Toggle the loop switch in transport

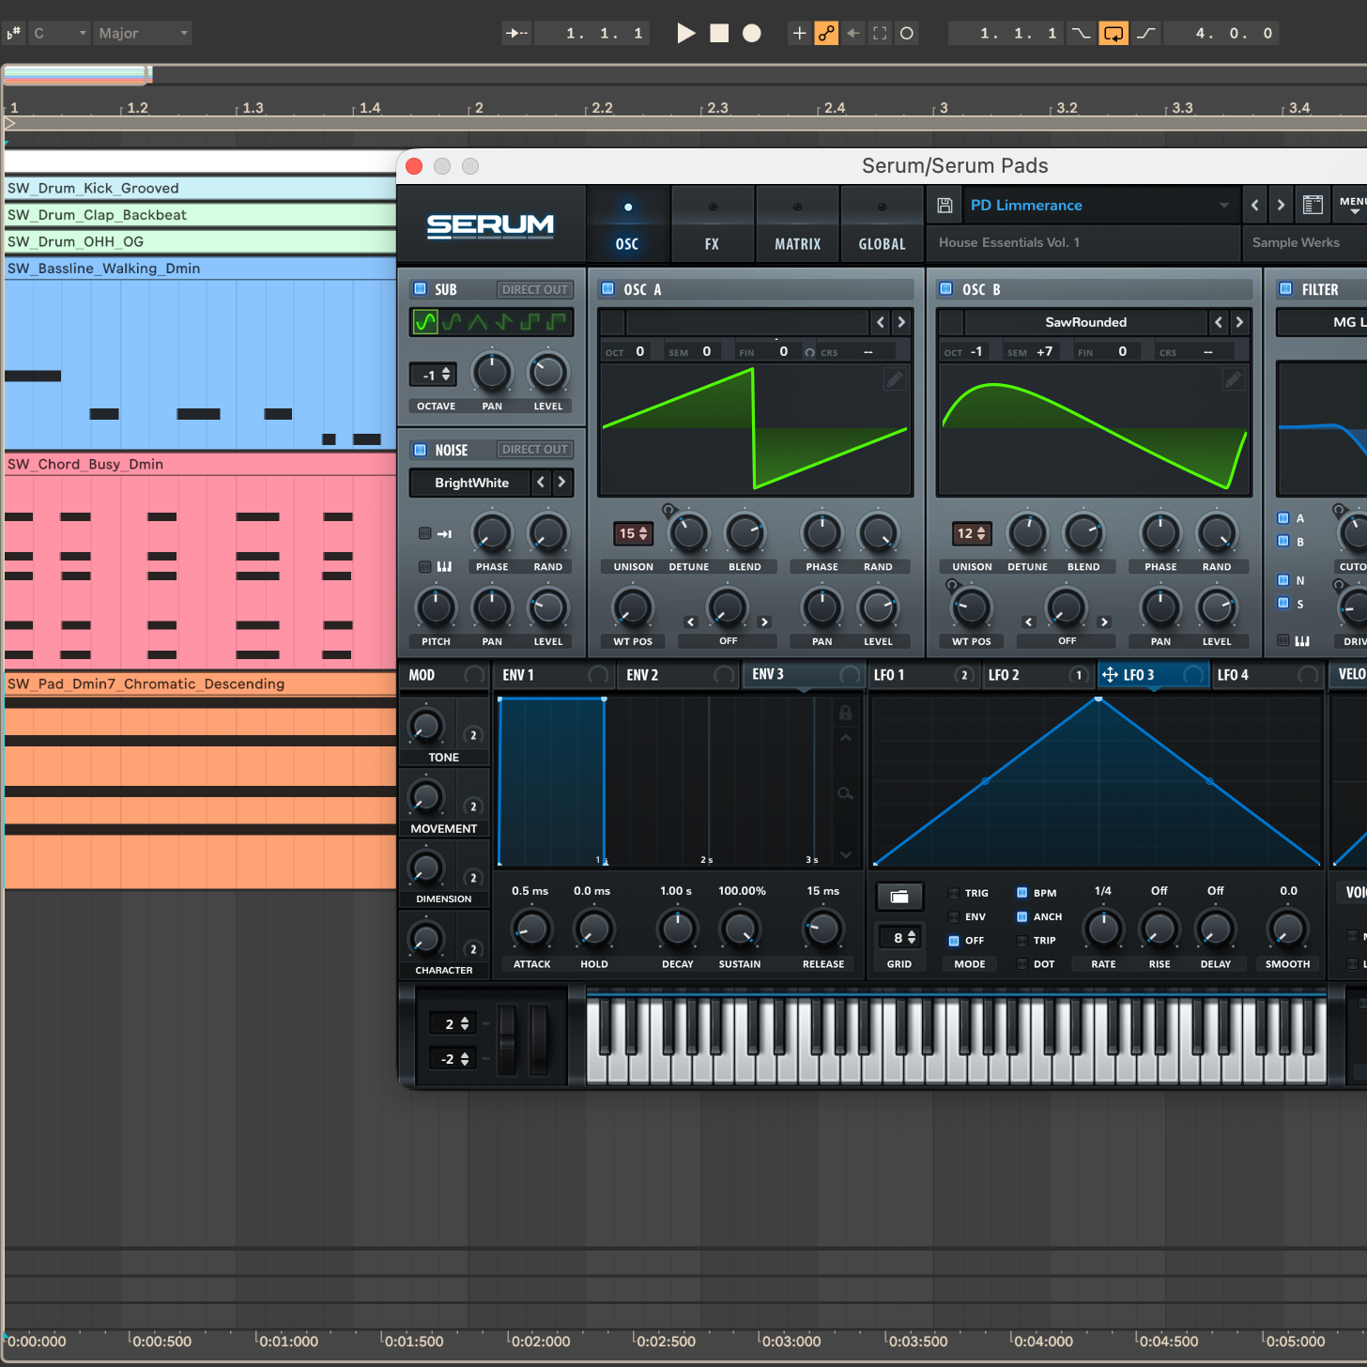pyautogui.click(x=1113, y=34)
